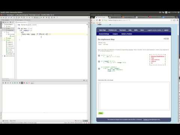Viewport: 180px width, 135px height.
Task: Open Help question mark in IntelliJ toolbar
Action: tap(57, 17)
